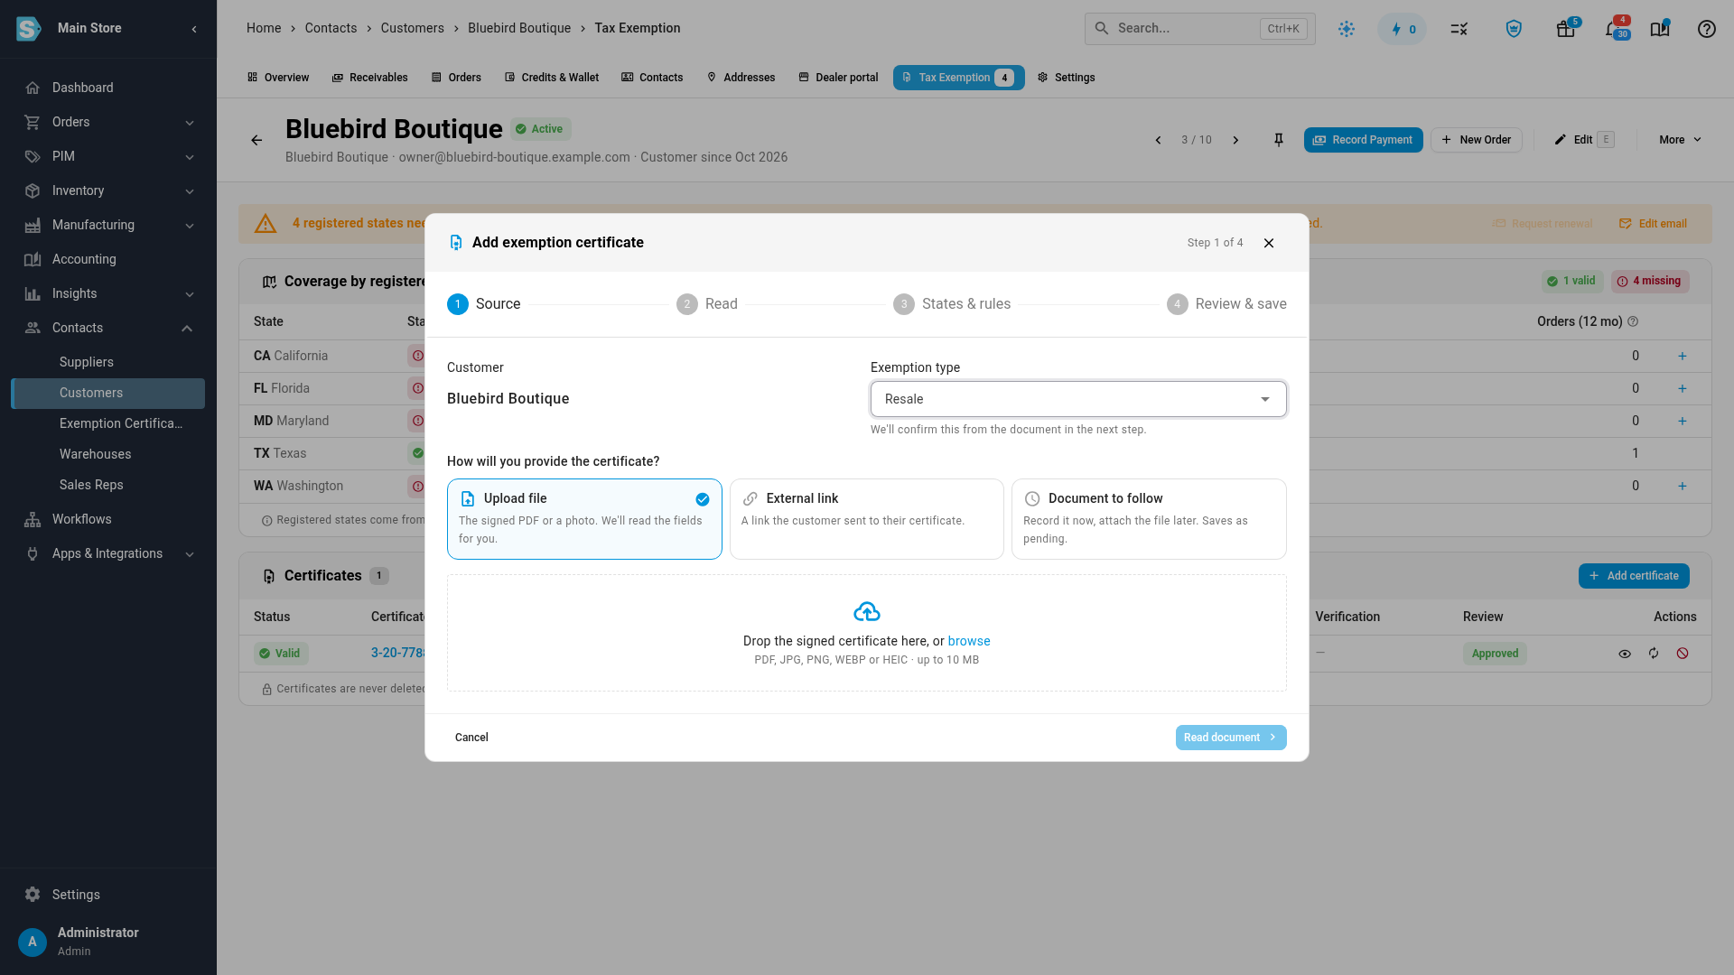
Task: Click the cloud upload icon in drop zone
Action: 867,612
